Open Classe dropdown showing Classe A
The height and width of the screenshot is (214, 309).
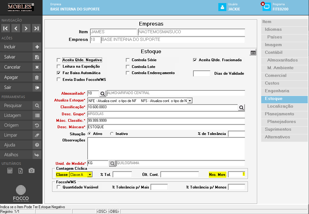pos(90,175)
